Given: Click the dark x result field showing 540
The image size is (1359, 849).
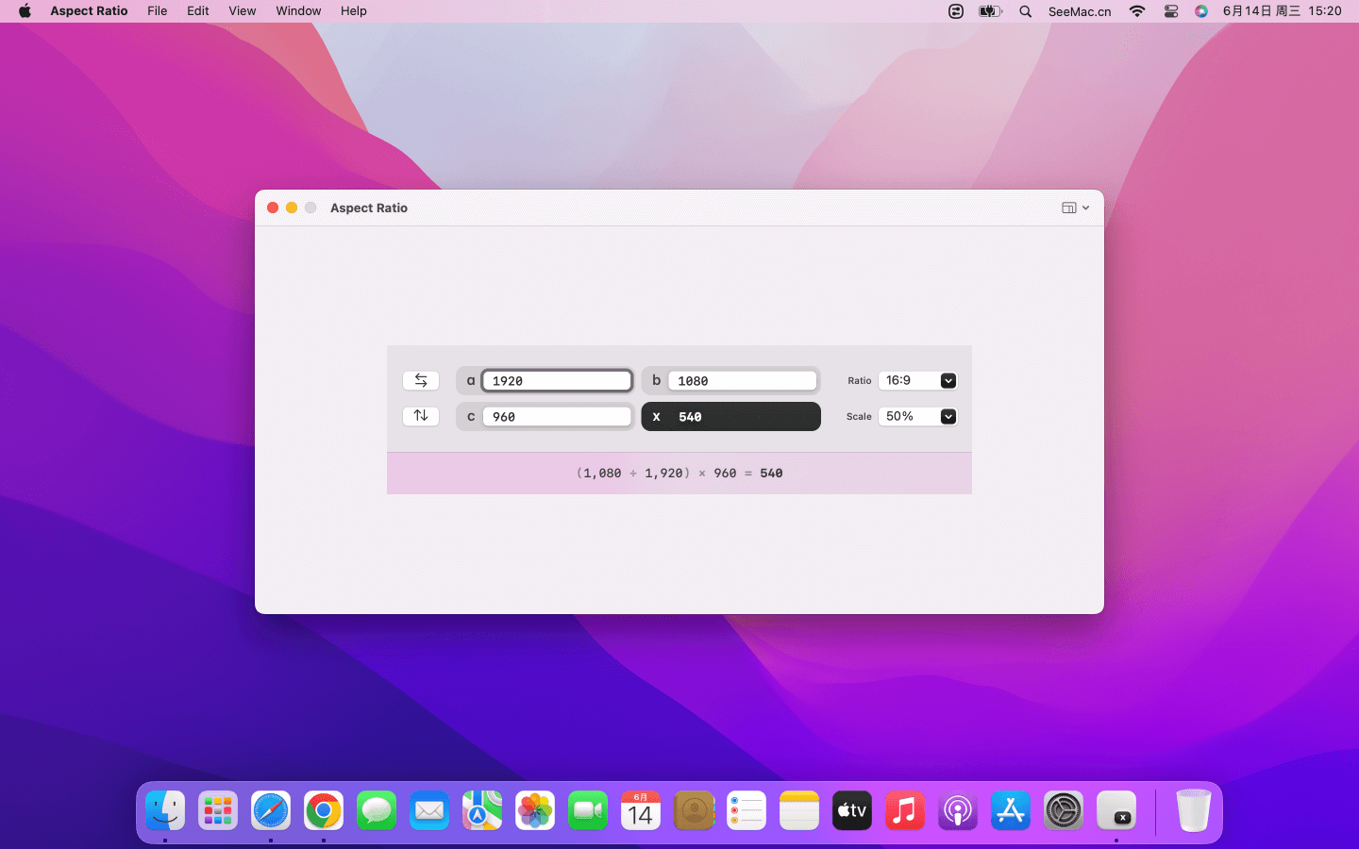Looking at the screenshot, I should [730, 416].
